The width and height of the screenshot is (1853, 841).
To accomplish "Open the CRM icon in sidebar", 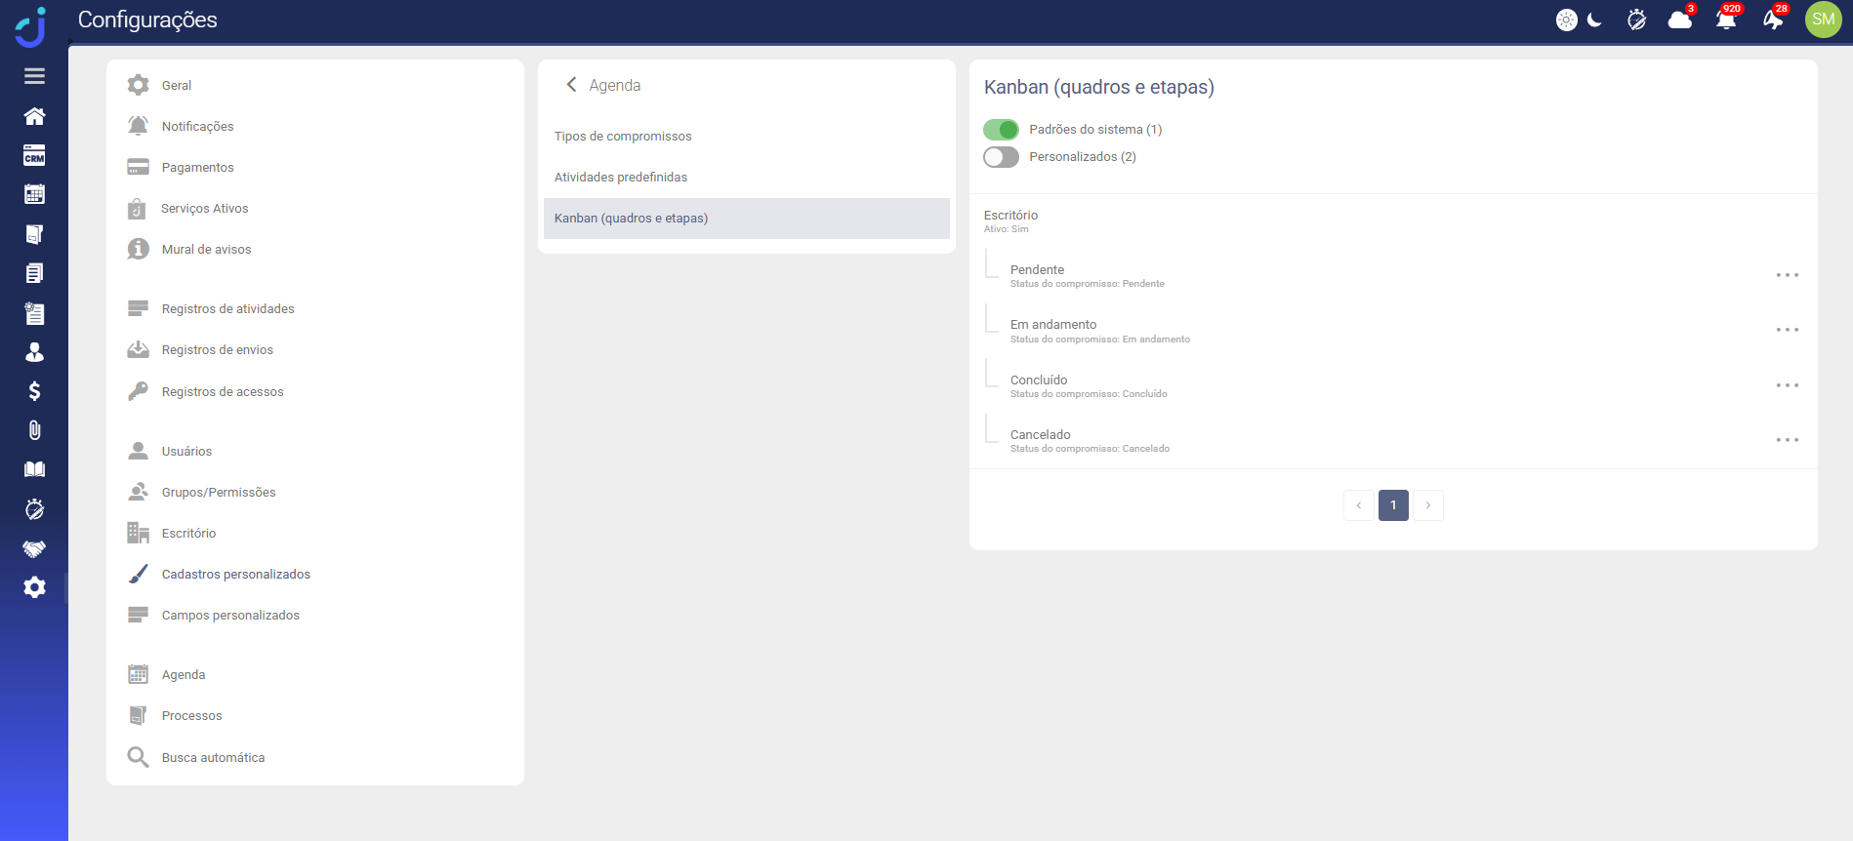I will point(34,156).
